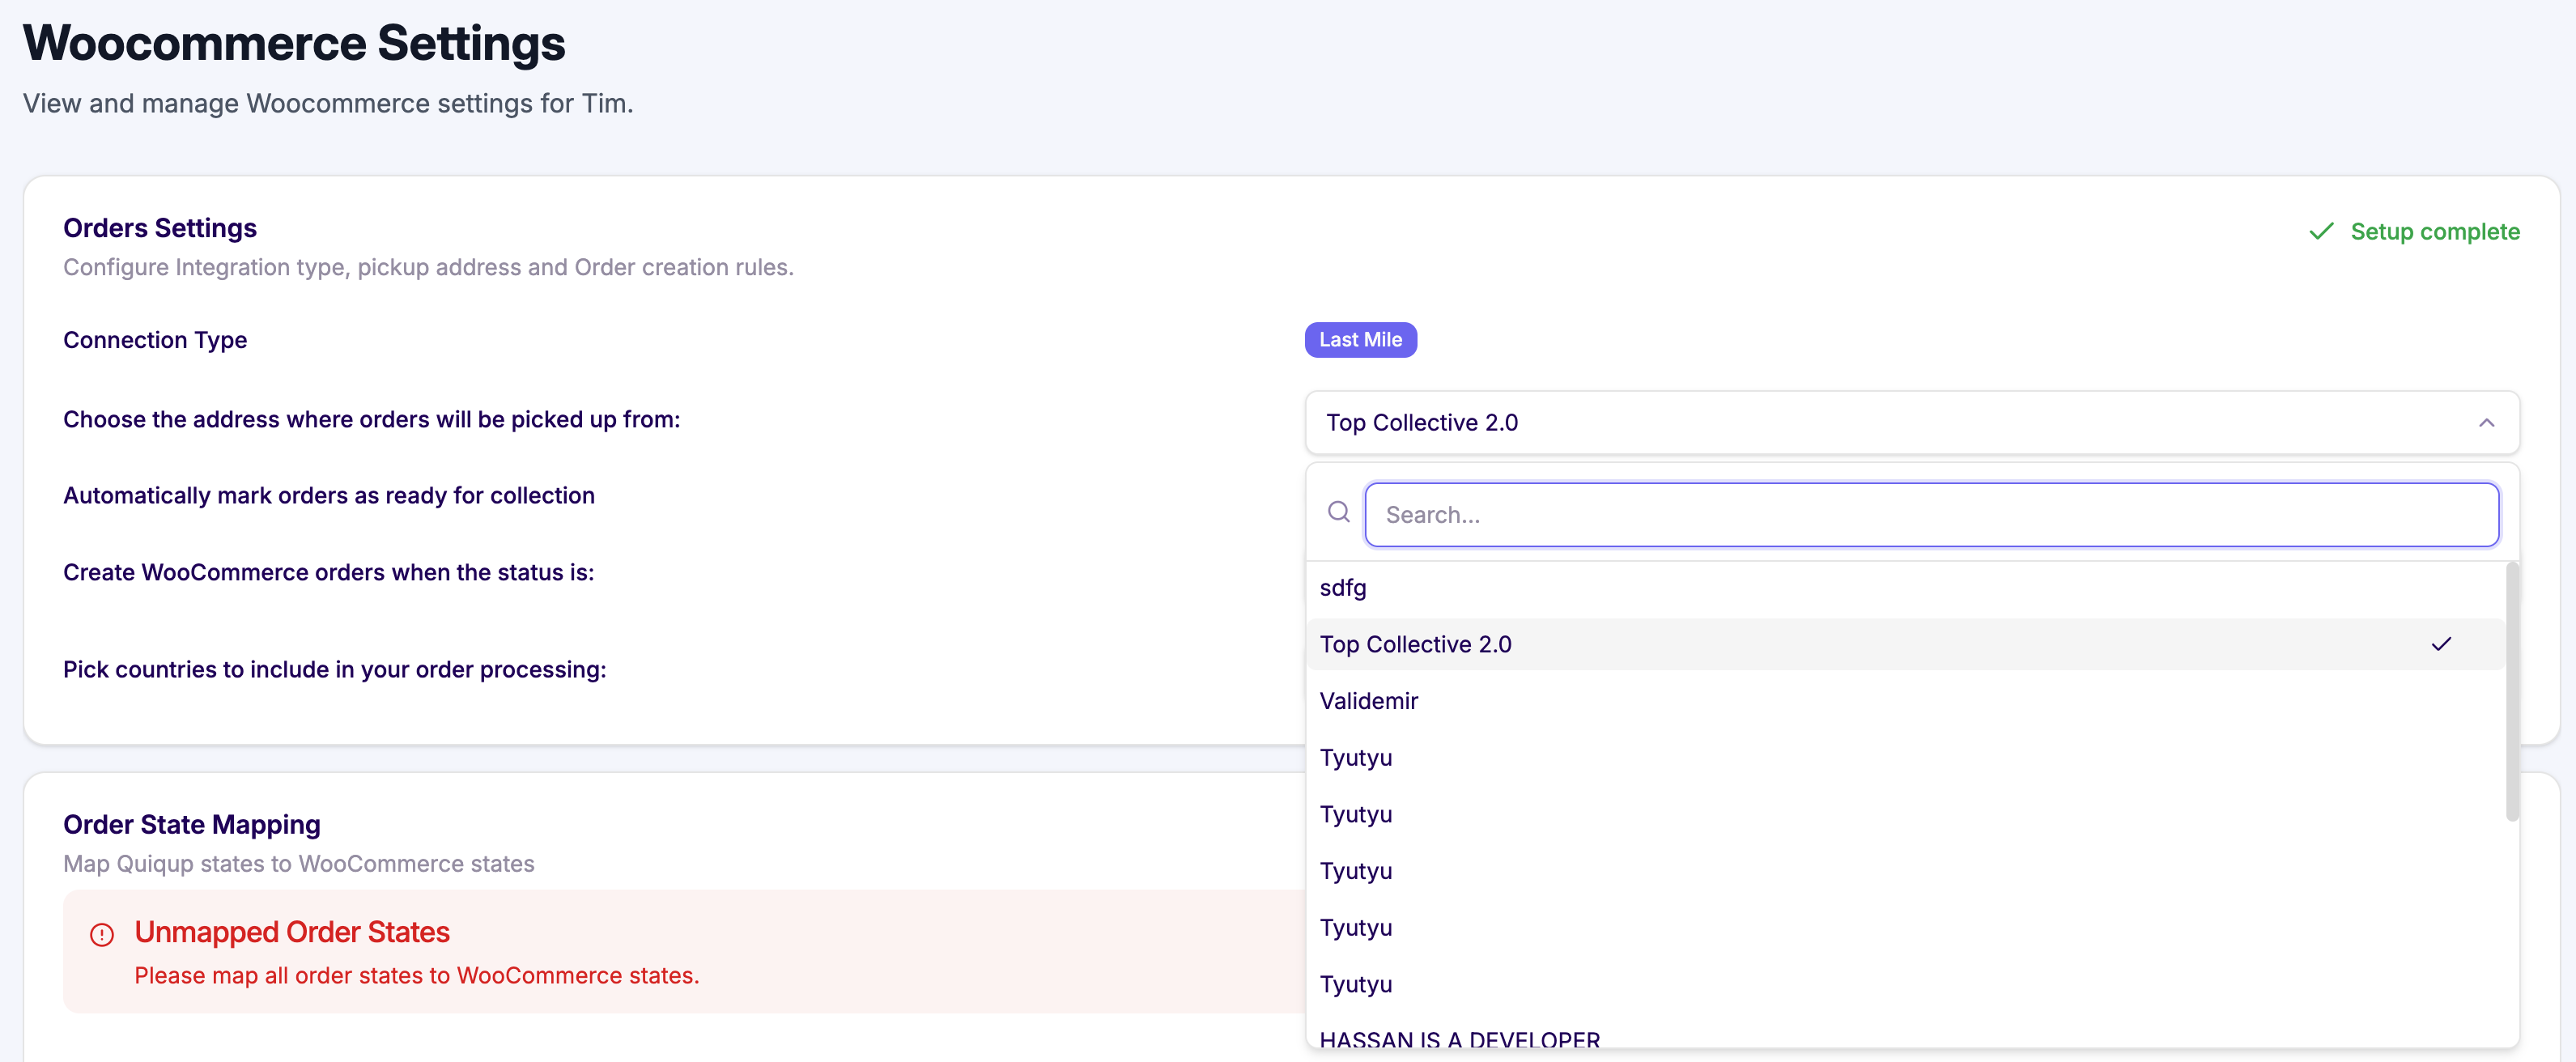The height and width of the screenshot is (1062, 2576).
Task: Choose the Validemir address option
Action: point(1368,701)
